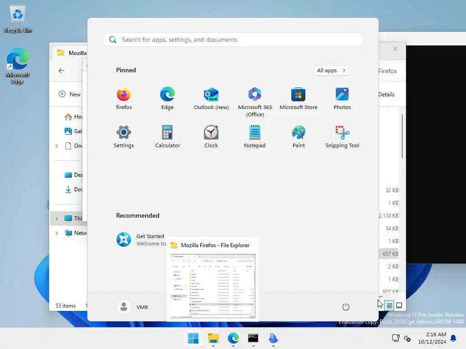
Task: Open File Explorer from the taskbar
Action: click(213, 338)
